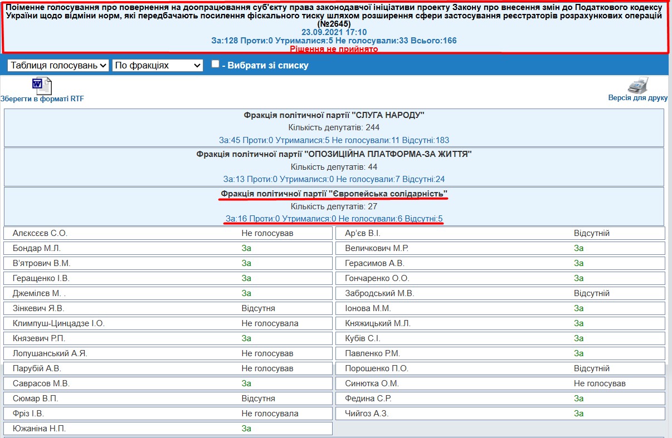Image resolution: width=672 pixels, height=438 pixels.
Task: Select deputy name 'Князевич Р.П.'
Action: [39, 338]
